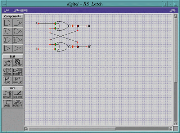Select the AND gate component
Screen dimensions: 180x133
coord(7,23)
